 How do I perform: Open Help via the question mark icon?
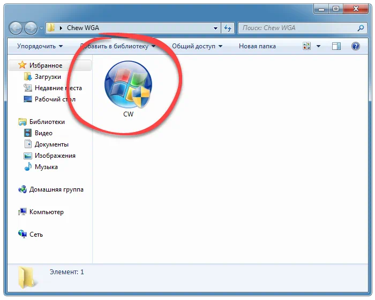click(x=356, y=46)
